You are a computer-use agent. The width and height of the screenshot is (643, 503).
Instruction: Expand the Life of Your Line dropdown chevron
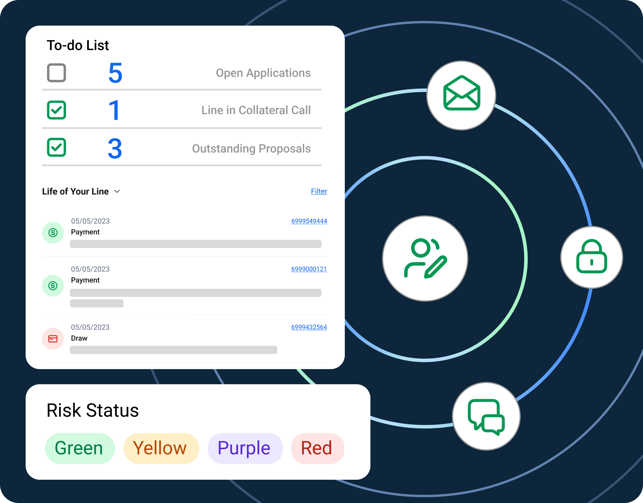(117, 192)
